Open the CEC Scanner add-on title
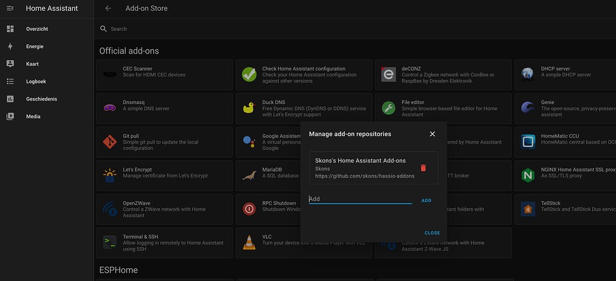Image resolution: width=616 pixels, height=281 pixels. pyautogui.click(x=138, y=69)
